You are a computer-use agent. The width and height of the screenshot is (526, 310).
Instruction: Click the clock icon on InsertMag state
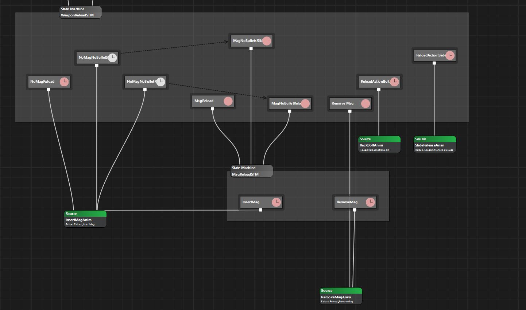(x=276, y=202)
